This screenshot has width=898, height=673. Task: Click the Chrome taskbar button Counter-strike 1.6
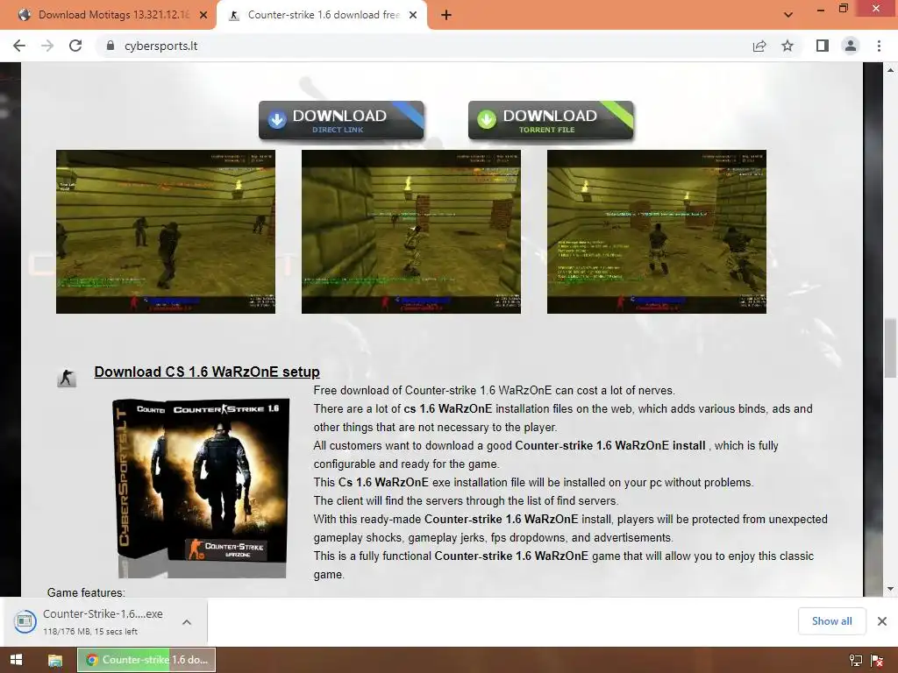click(x=146, y=660)
